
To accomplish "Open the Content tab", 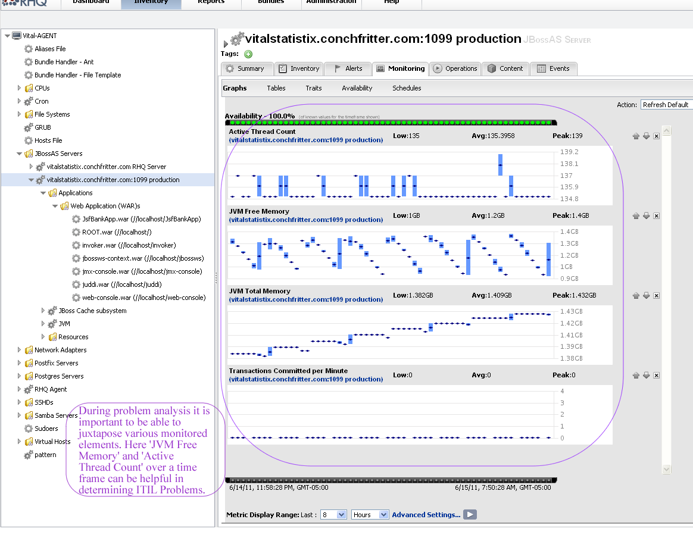I will click(x=505, y=68).
